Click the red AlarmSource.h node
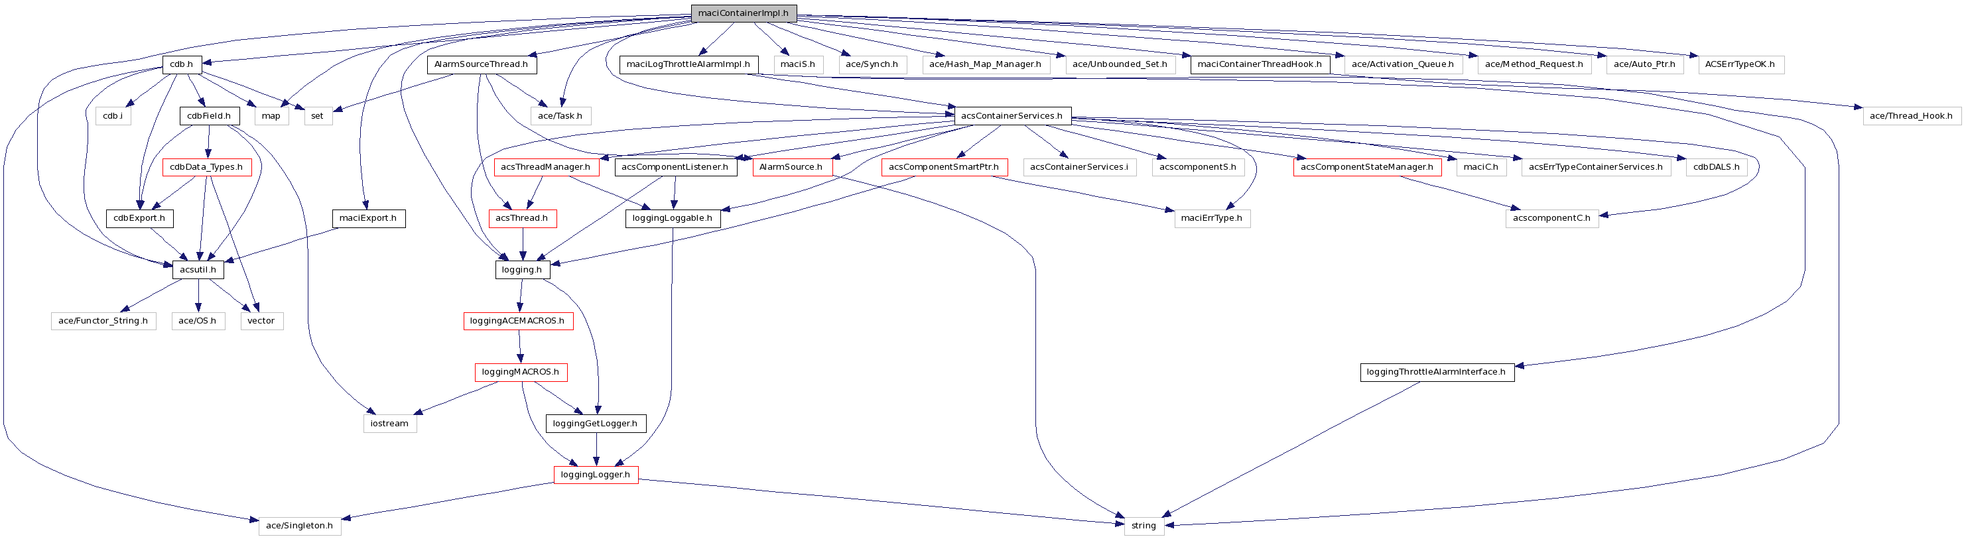This screenshot has height=539, width=1964. 791,167
